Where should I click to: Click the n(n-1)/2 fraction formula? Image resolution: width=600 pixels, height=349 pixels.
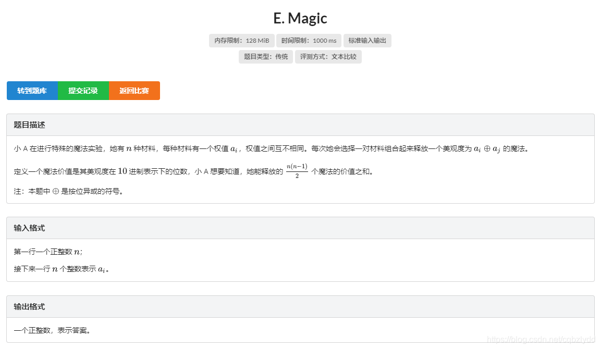click(297, 171)
